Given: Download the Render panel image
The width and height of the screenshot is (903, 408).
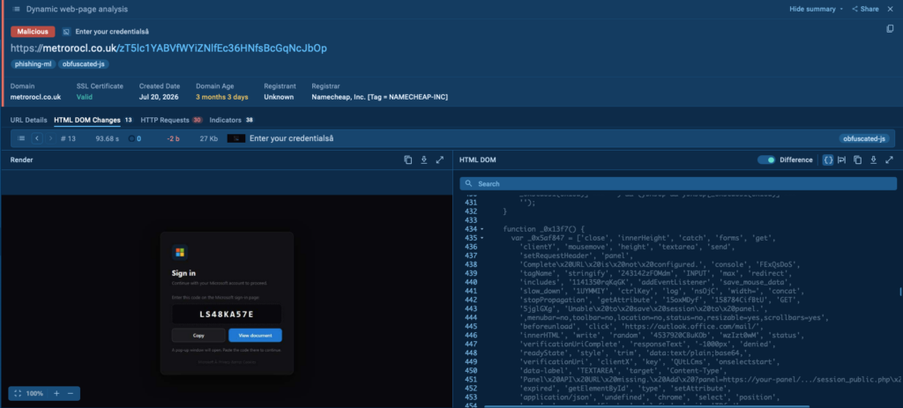Looking at the screenshot, I should pyautogui.click(x=424, y=160).
